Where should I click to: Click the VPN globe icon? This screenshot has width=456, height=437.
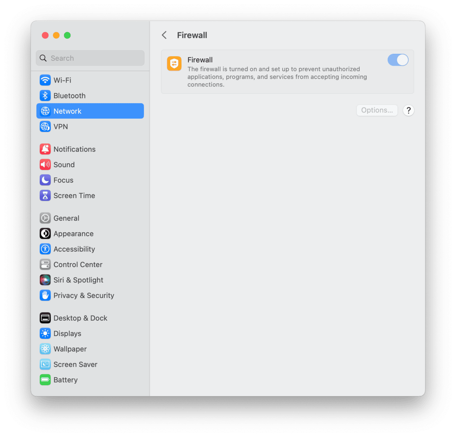(x=45, y=126)
